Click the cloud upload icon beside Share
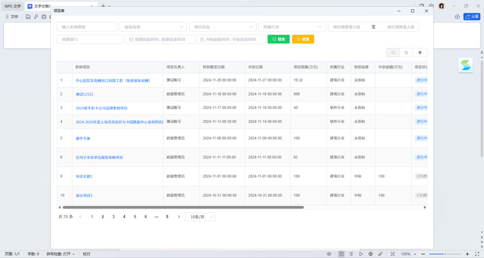This screenshot has width=484, height=258. point(457,17)
